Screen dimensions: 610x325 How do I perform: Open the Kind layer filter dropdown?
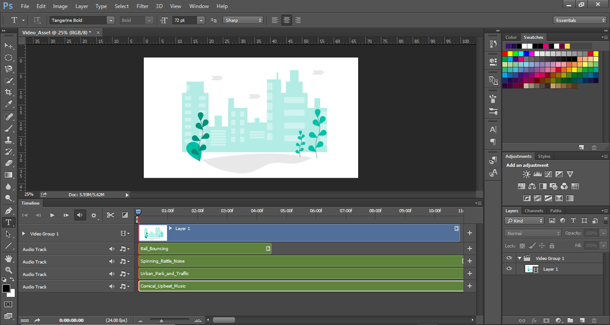tap(524, 221)
